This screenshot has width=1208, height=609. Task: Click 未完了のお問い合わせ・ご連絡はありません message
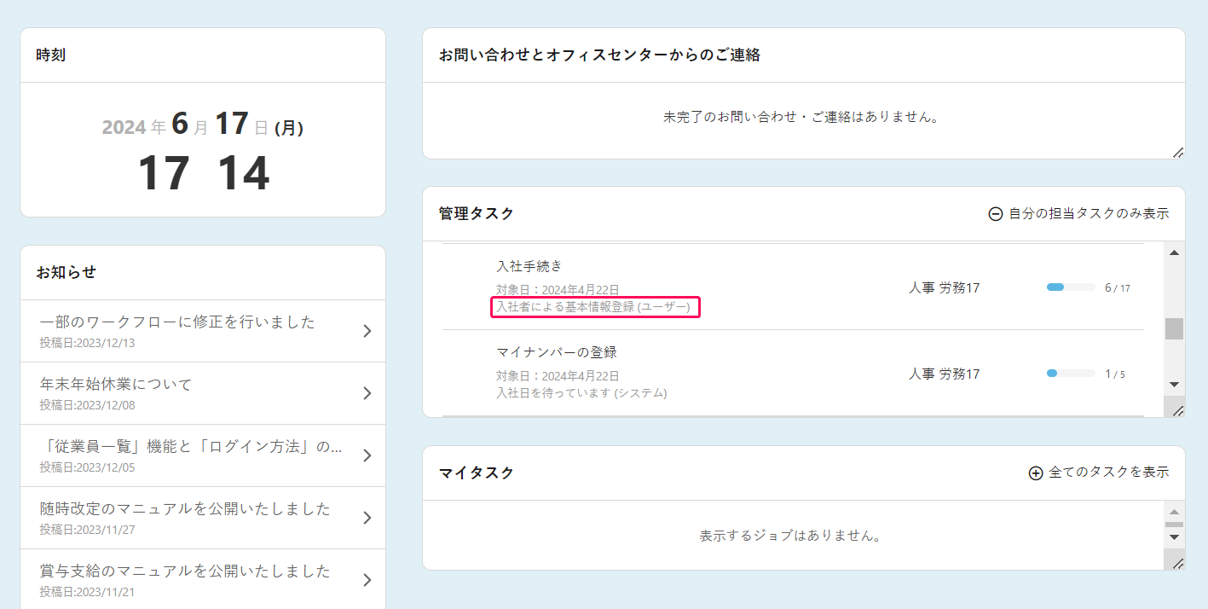pos(801,117)
